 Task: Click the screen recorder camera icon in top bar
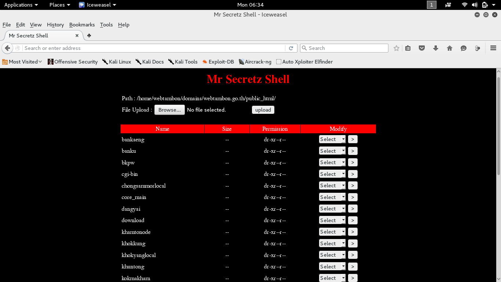(x=448, y=5)
